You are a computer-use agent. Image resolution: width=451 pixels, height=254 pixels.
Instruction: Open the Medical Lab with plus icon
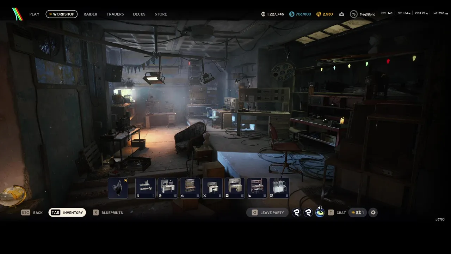click(235, 188)
